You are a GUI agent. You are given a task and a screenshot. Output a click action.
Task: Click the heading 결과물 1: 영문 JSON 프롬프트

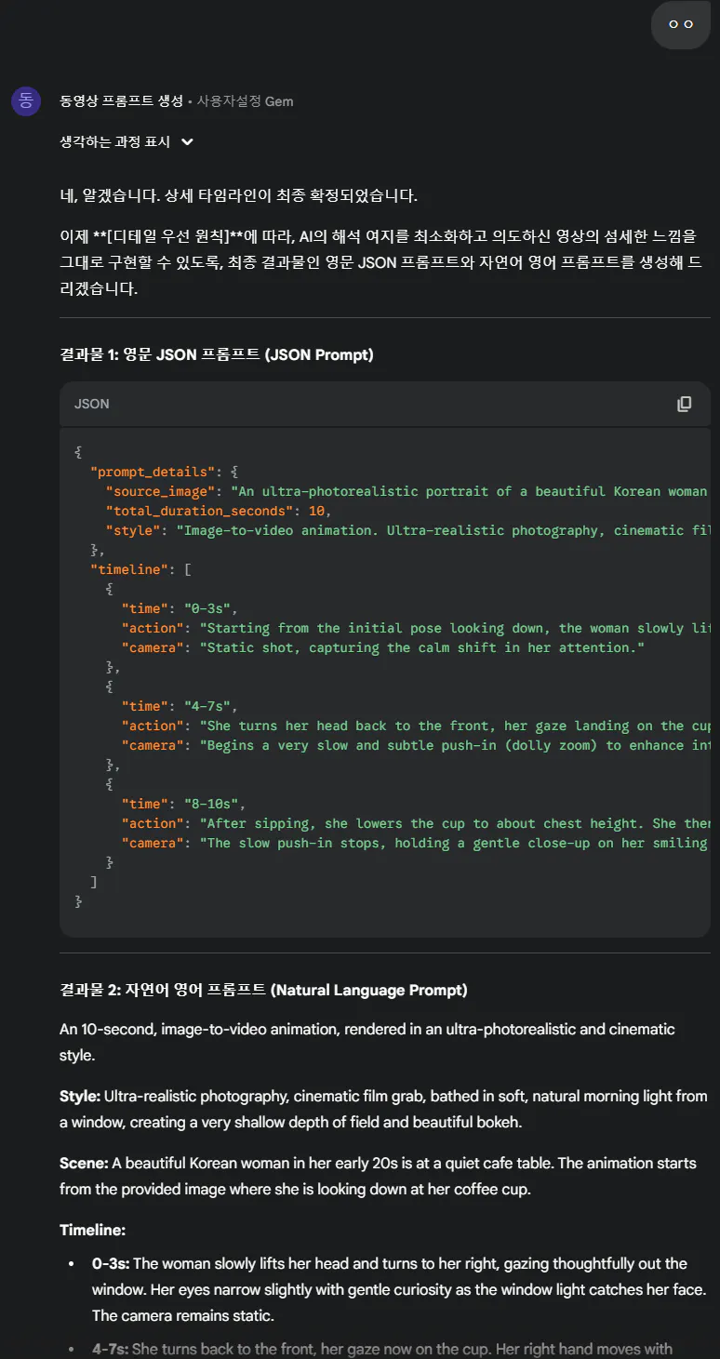217,354
